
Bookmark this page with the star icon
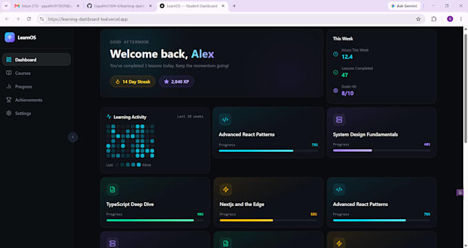(x=418, y=19)
